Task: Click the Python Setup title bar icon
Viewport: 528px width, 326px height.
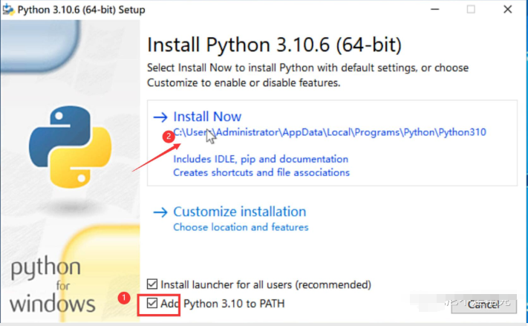Action: click(8, 10)
